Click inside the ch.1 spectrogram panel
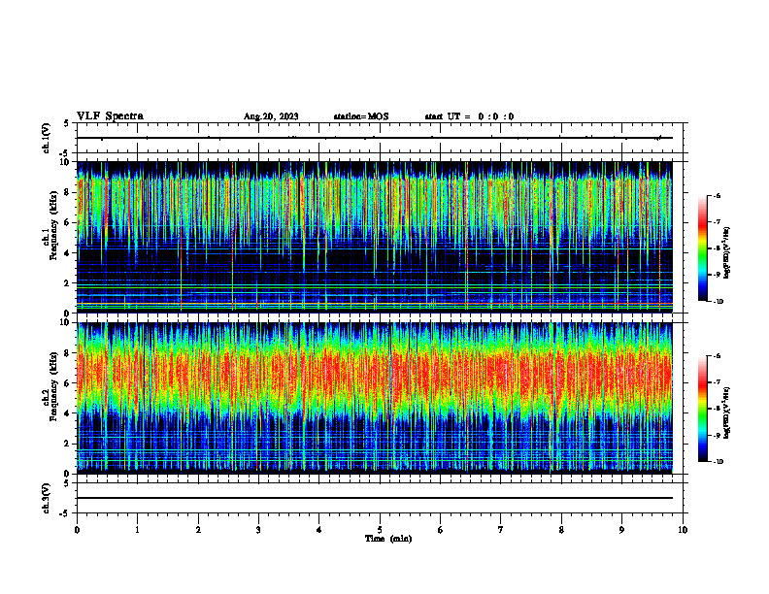The image size is (769, 594). [x=375, y=237]
